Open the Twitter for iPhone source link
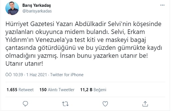 67,75
